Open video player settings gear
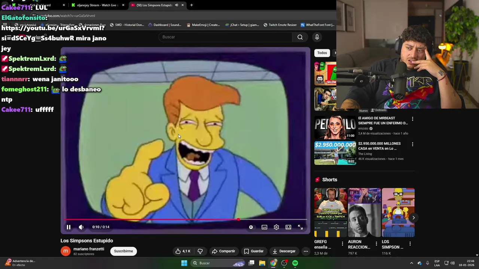 [276, 227]
